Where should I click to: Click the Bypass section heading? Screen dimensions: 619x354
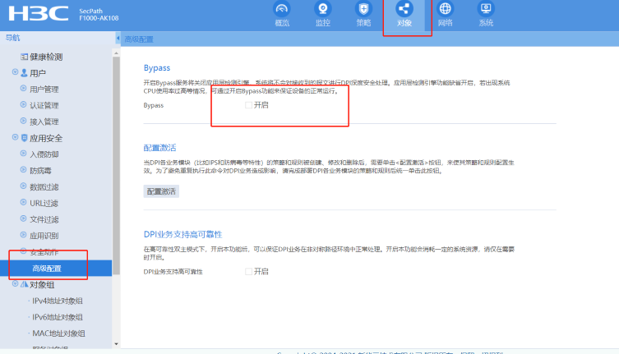pos(157,68)
